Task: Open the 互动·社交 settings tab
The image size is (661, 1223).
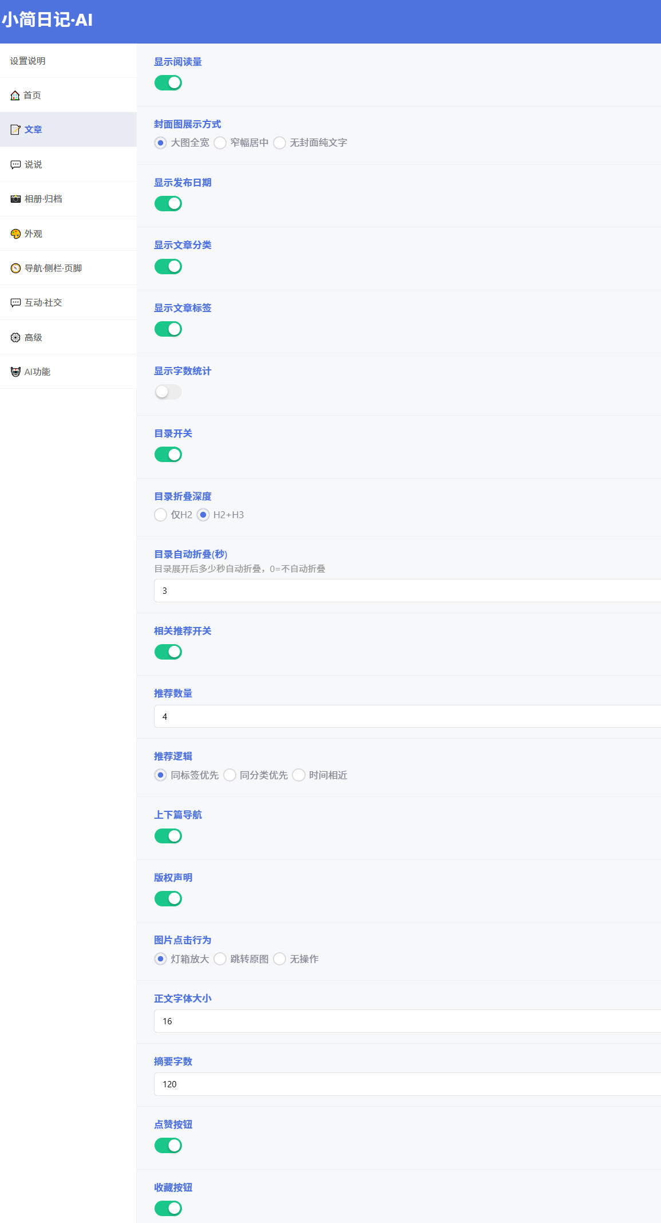Action: pyautogui.click(x=68, y=303)
